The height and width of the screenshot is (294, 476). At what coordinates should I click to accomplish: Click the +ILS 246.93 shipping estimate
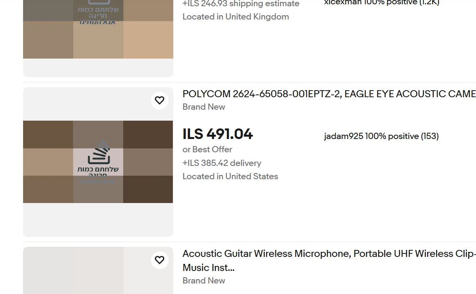(x=241, y=4)
